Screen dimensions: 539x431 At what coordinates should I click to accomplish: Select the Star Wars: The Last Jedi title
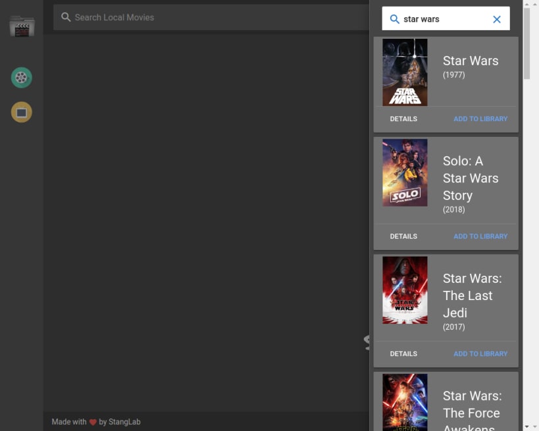click(x=472, y=295)
